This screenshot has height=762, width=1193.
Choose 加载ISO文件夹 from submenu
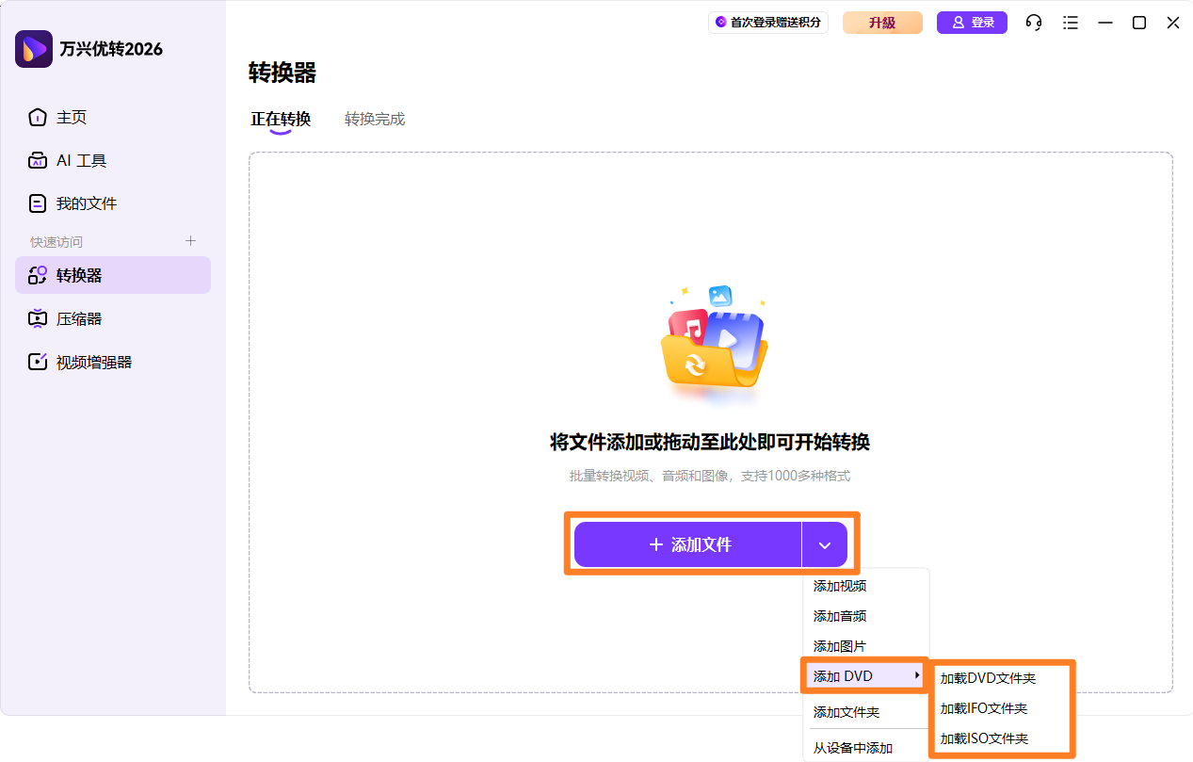tap(986, 738)
